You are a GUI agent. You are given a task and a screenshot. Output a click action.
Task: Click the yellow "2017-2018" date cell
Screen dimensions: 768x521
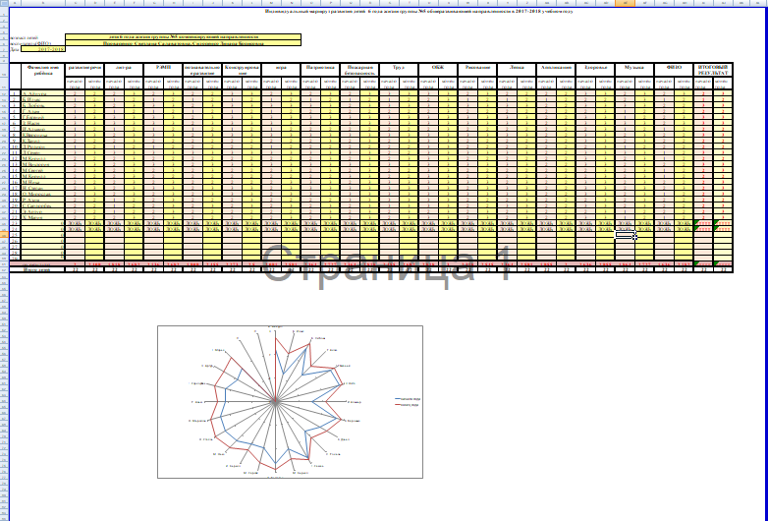[51, 48]
